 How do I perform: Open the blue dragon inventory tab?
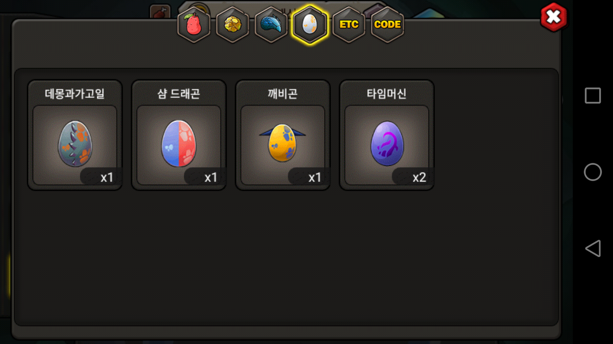click(272, 25)
